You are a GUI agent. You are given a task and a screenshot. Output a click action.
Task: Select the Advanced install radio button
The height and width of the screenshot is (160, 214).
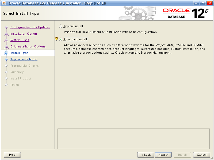60,39
